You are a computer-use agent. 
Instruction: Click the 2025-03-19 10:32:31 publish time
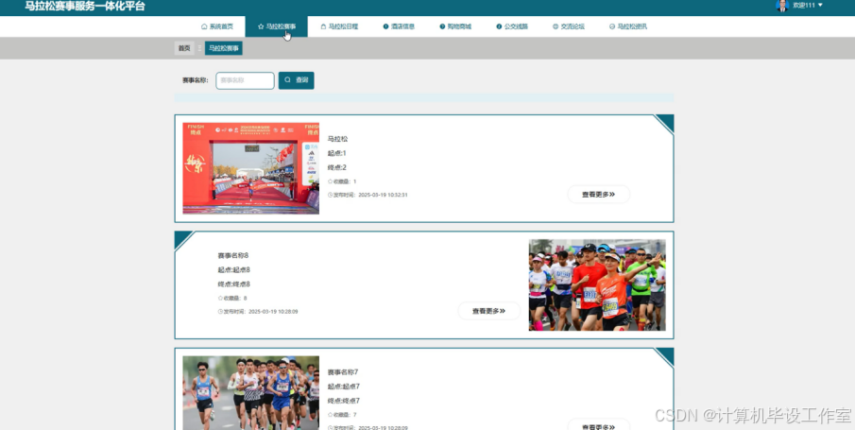point(383,195)
